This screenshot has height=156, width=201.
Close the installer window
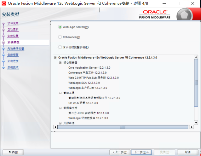tap(193, 3)
